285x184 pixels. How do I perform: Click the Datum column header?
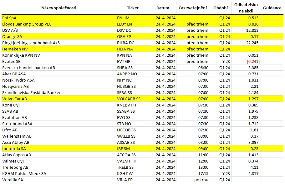[163, 8]
